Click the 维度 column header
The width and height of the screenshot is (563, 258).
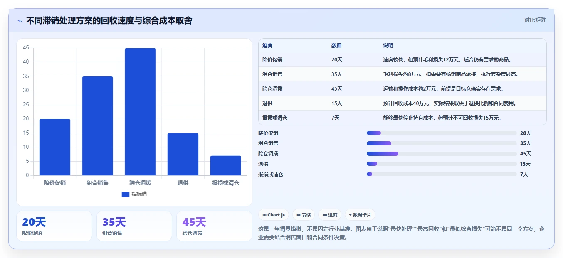click(267, 46)
